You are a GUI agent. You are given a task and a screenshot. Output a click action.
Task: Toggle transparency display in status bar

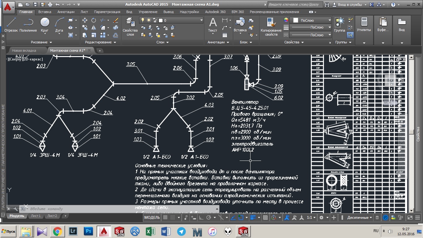(x=265, y=218)
